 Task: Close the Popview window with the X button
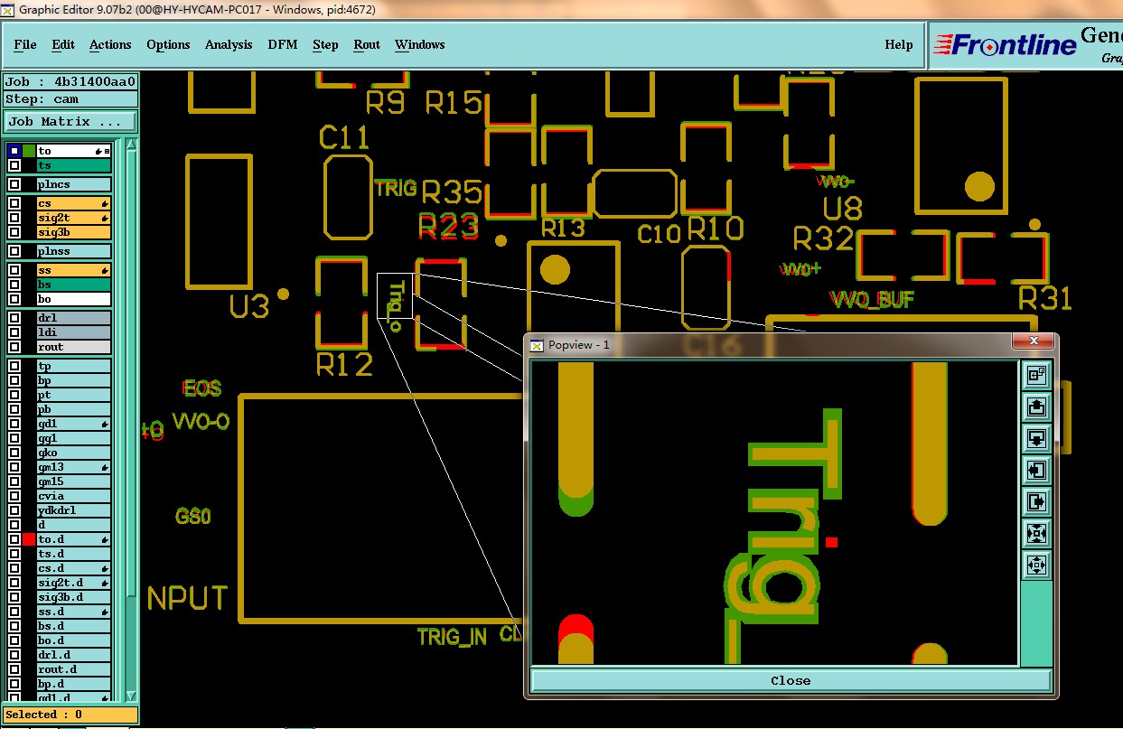pyautogui.click(x=1033, y=341)
